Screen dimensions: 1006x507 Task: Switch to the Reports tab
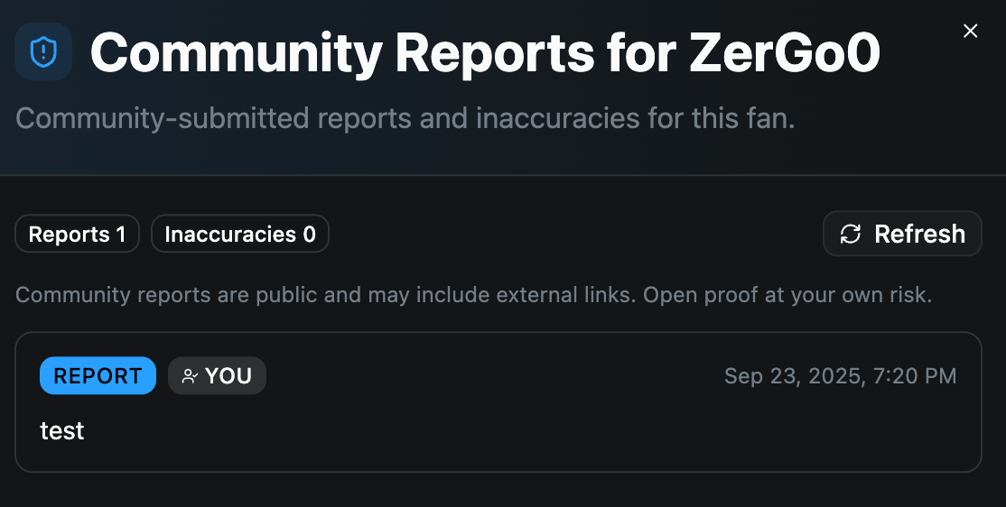77,235
